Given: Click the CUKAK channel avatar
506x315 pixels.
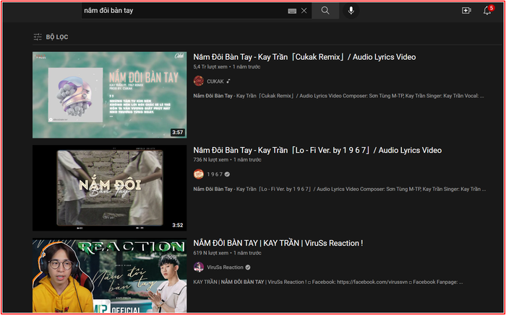Looking at the screenshot, I should click(x=199, y=81).
